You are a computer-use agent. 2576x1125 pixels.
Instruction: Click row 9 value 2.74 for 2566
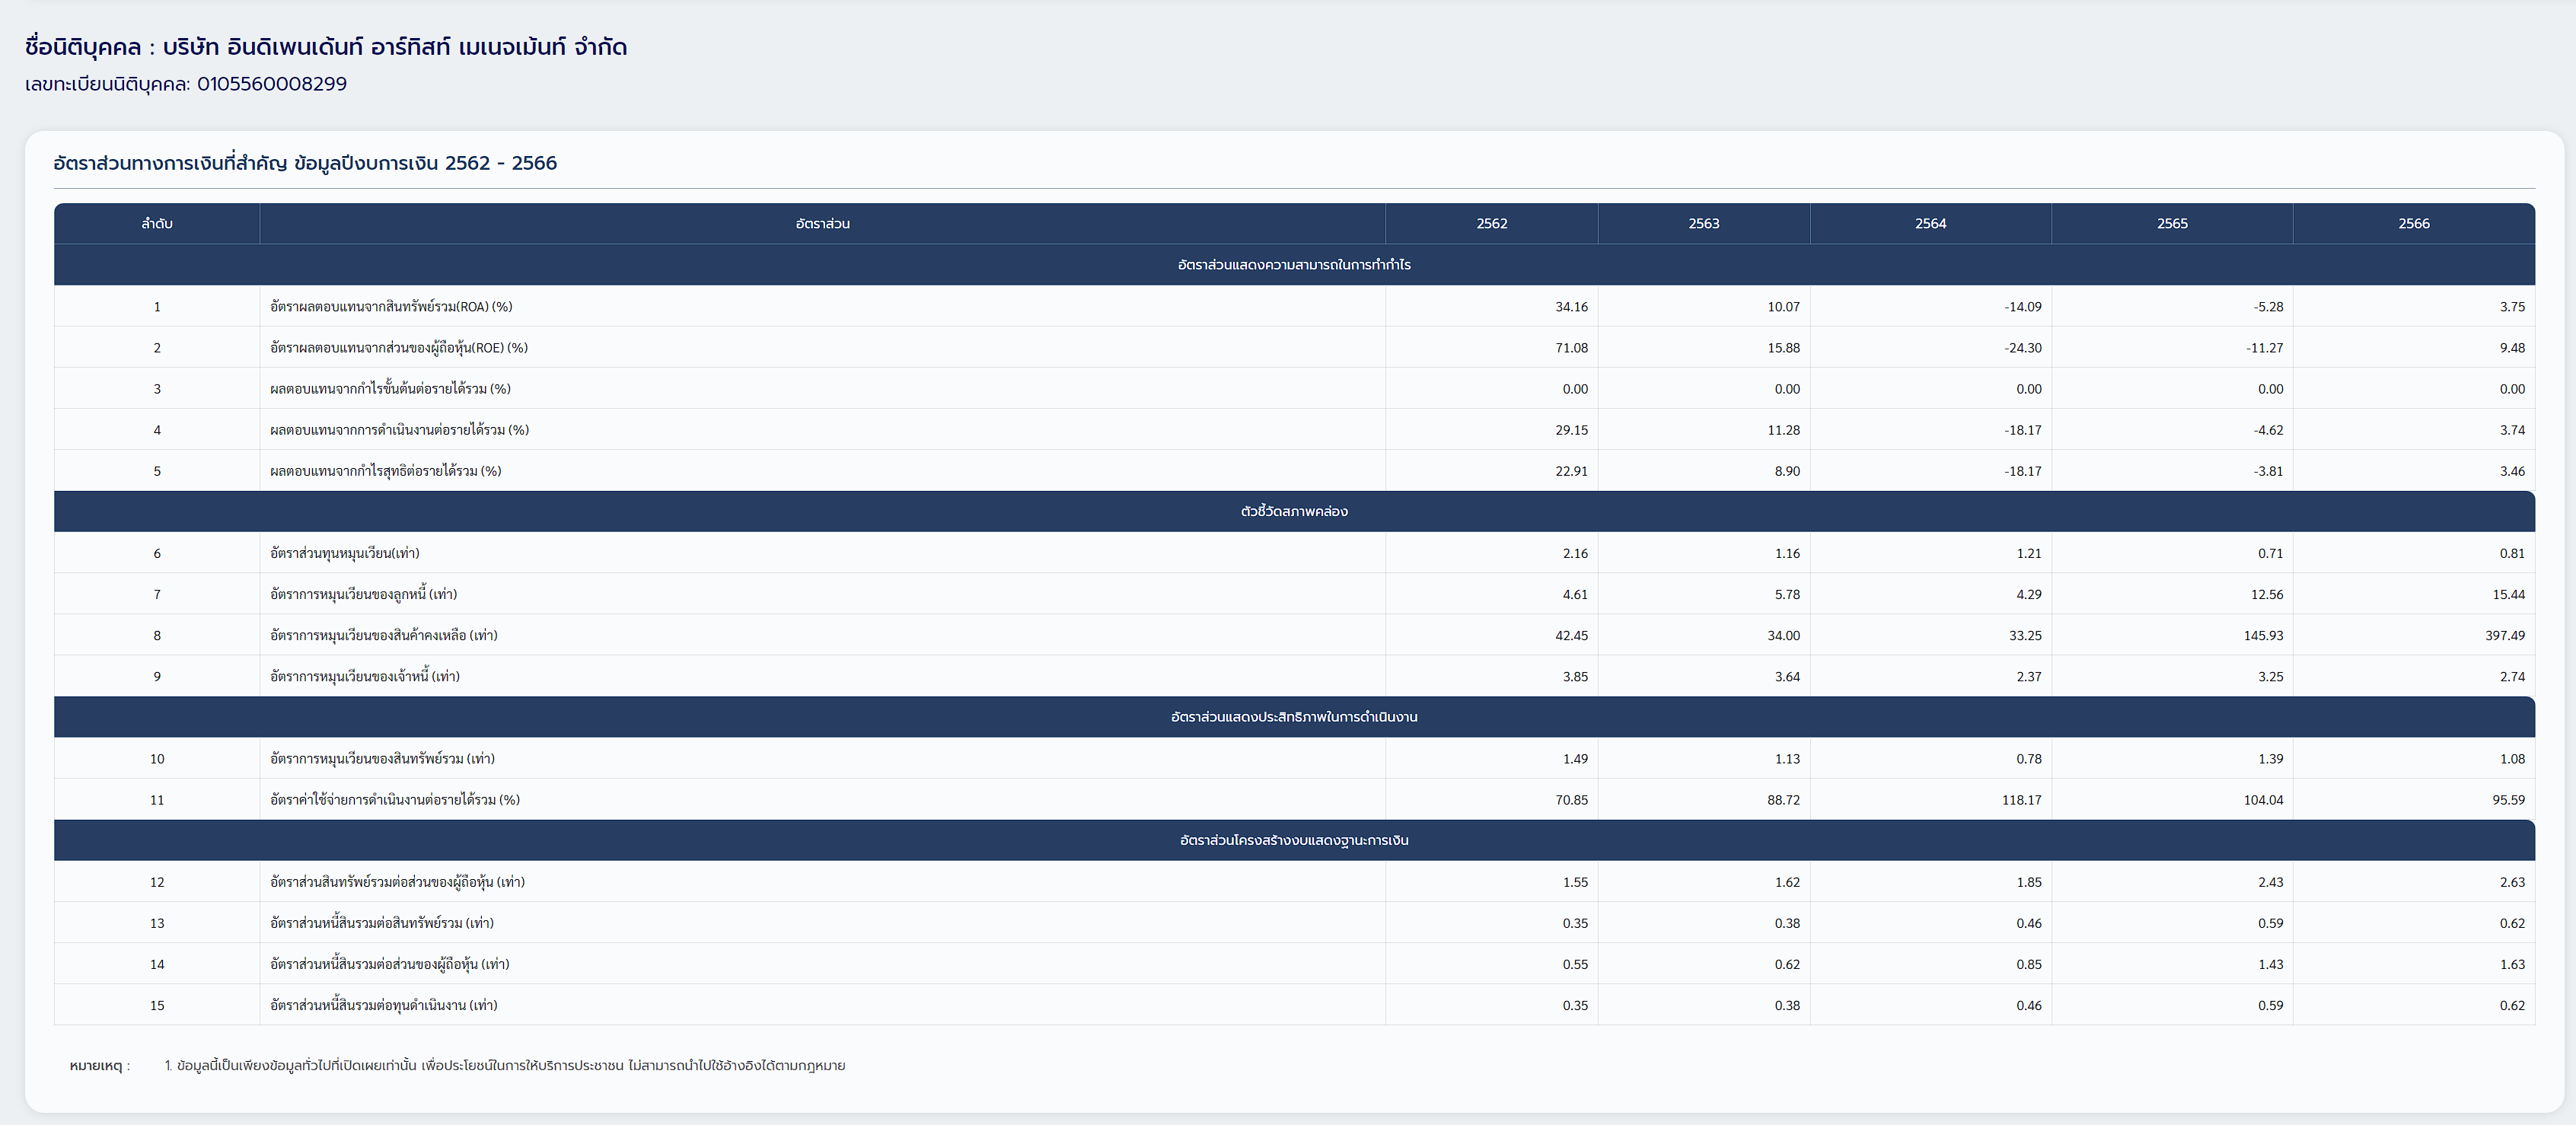tap(2512, 676)
